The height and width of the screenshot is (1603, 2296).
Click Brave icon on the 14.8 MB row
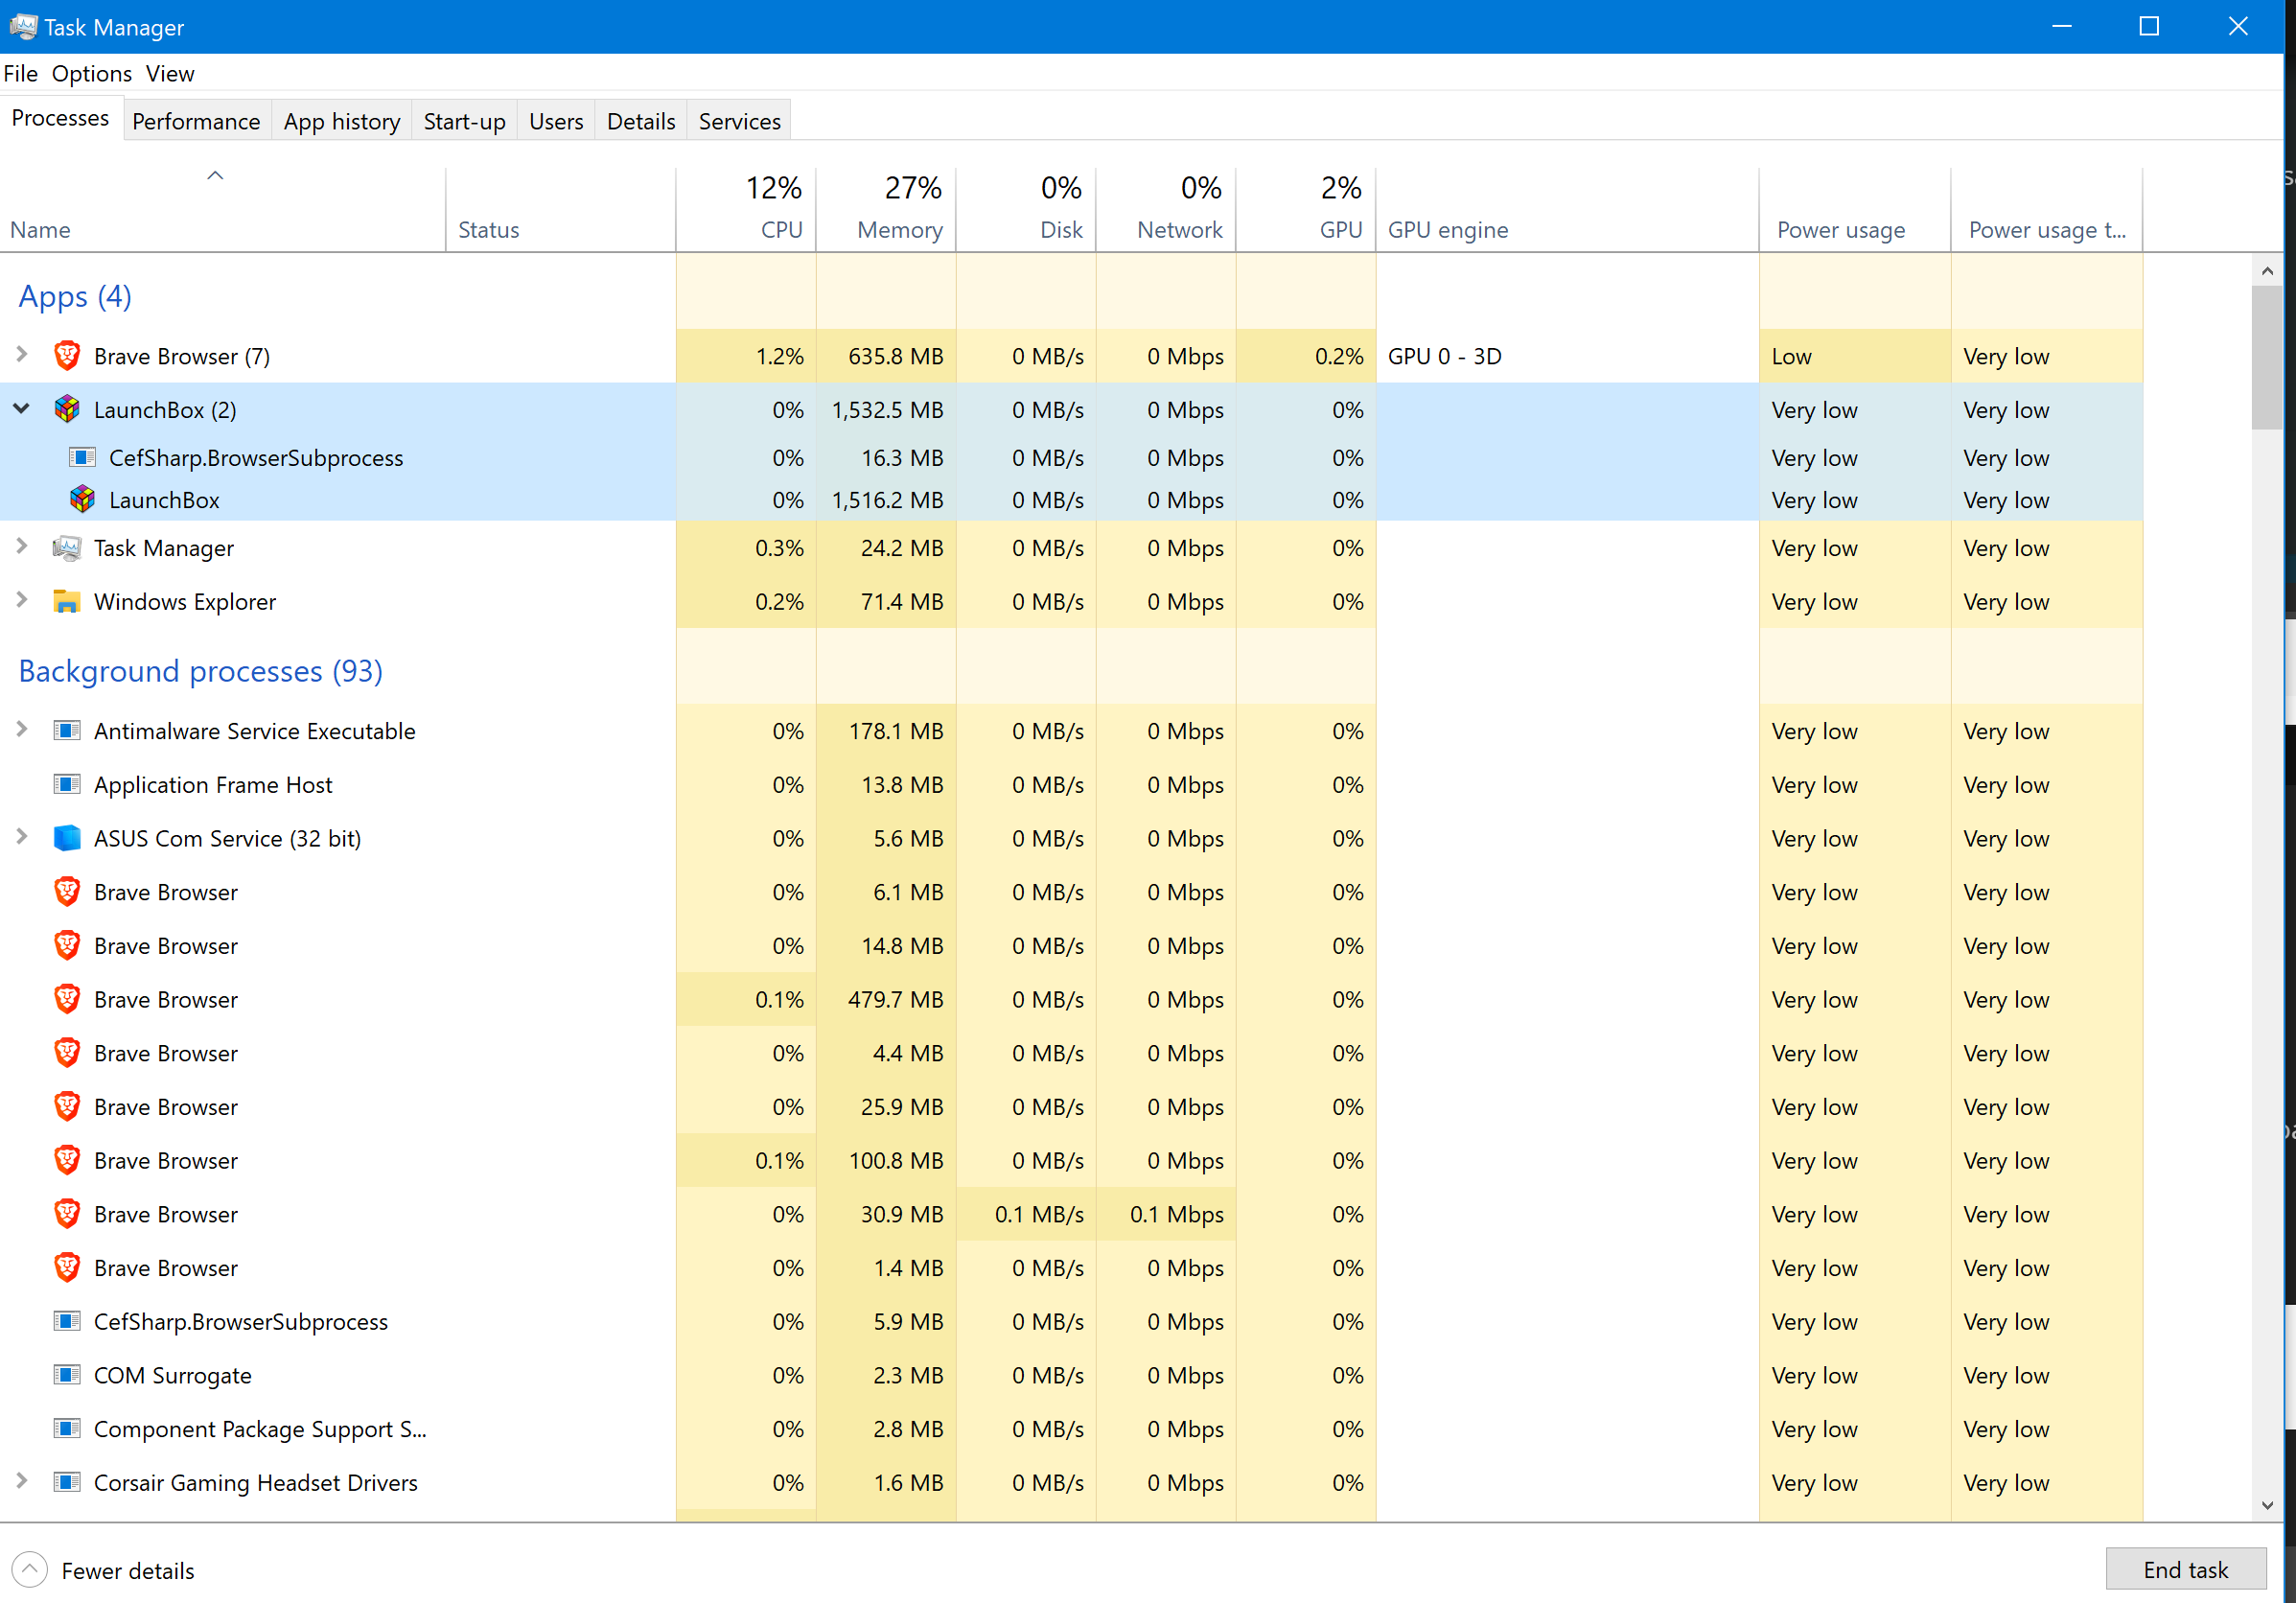67,945
